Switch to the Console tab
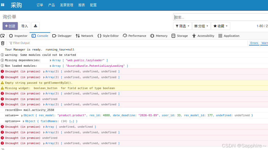268x150 pixels. 40,36
